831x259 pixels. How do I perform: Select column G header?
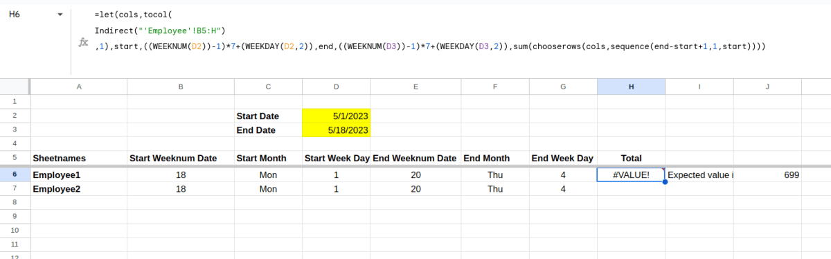563,87
